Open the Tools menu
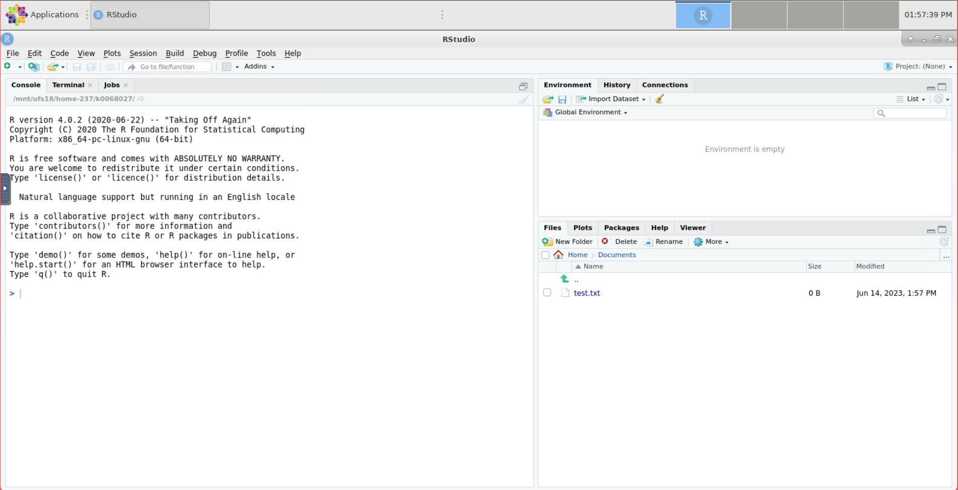 266,53
